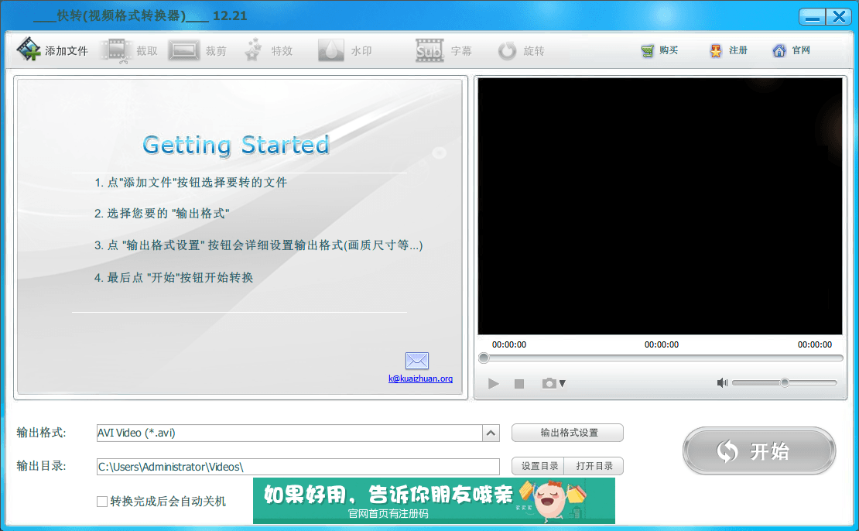Image resolution: width=859 pixels, height=531 pixels.
Task: Expand the output format dropdown arrow
Action: (491, 433)
